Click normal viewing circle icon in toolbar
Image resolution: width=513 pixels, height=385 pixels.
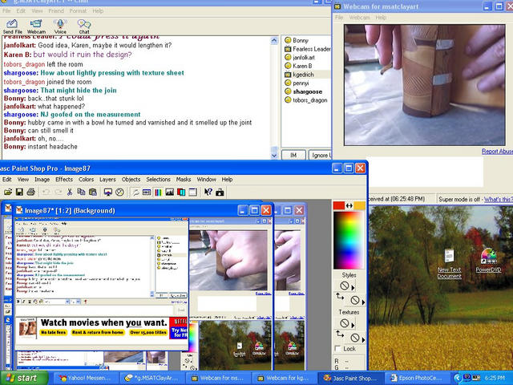[119, 192]
